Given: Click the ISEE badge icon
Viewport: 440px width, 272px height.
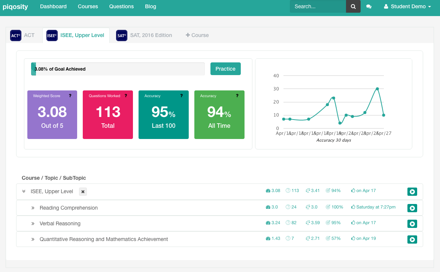Looking at the screenshot, I should (x=52, y=35).
